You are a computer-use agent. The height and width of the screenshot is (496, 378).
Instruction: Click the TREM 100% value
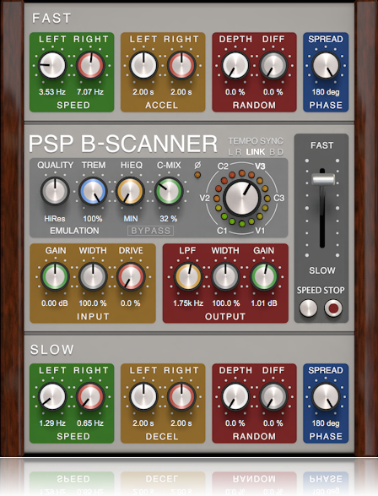click(x=93, y=219)
